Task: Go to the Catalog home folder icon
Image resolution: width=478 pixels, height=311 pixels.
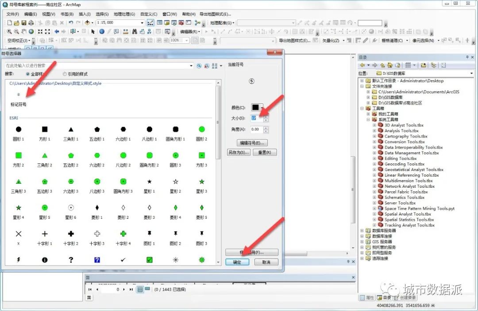Action: [390, 65]
